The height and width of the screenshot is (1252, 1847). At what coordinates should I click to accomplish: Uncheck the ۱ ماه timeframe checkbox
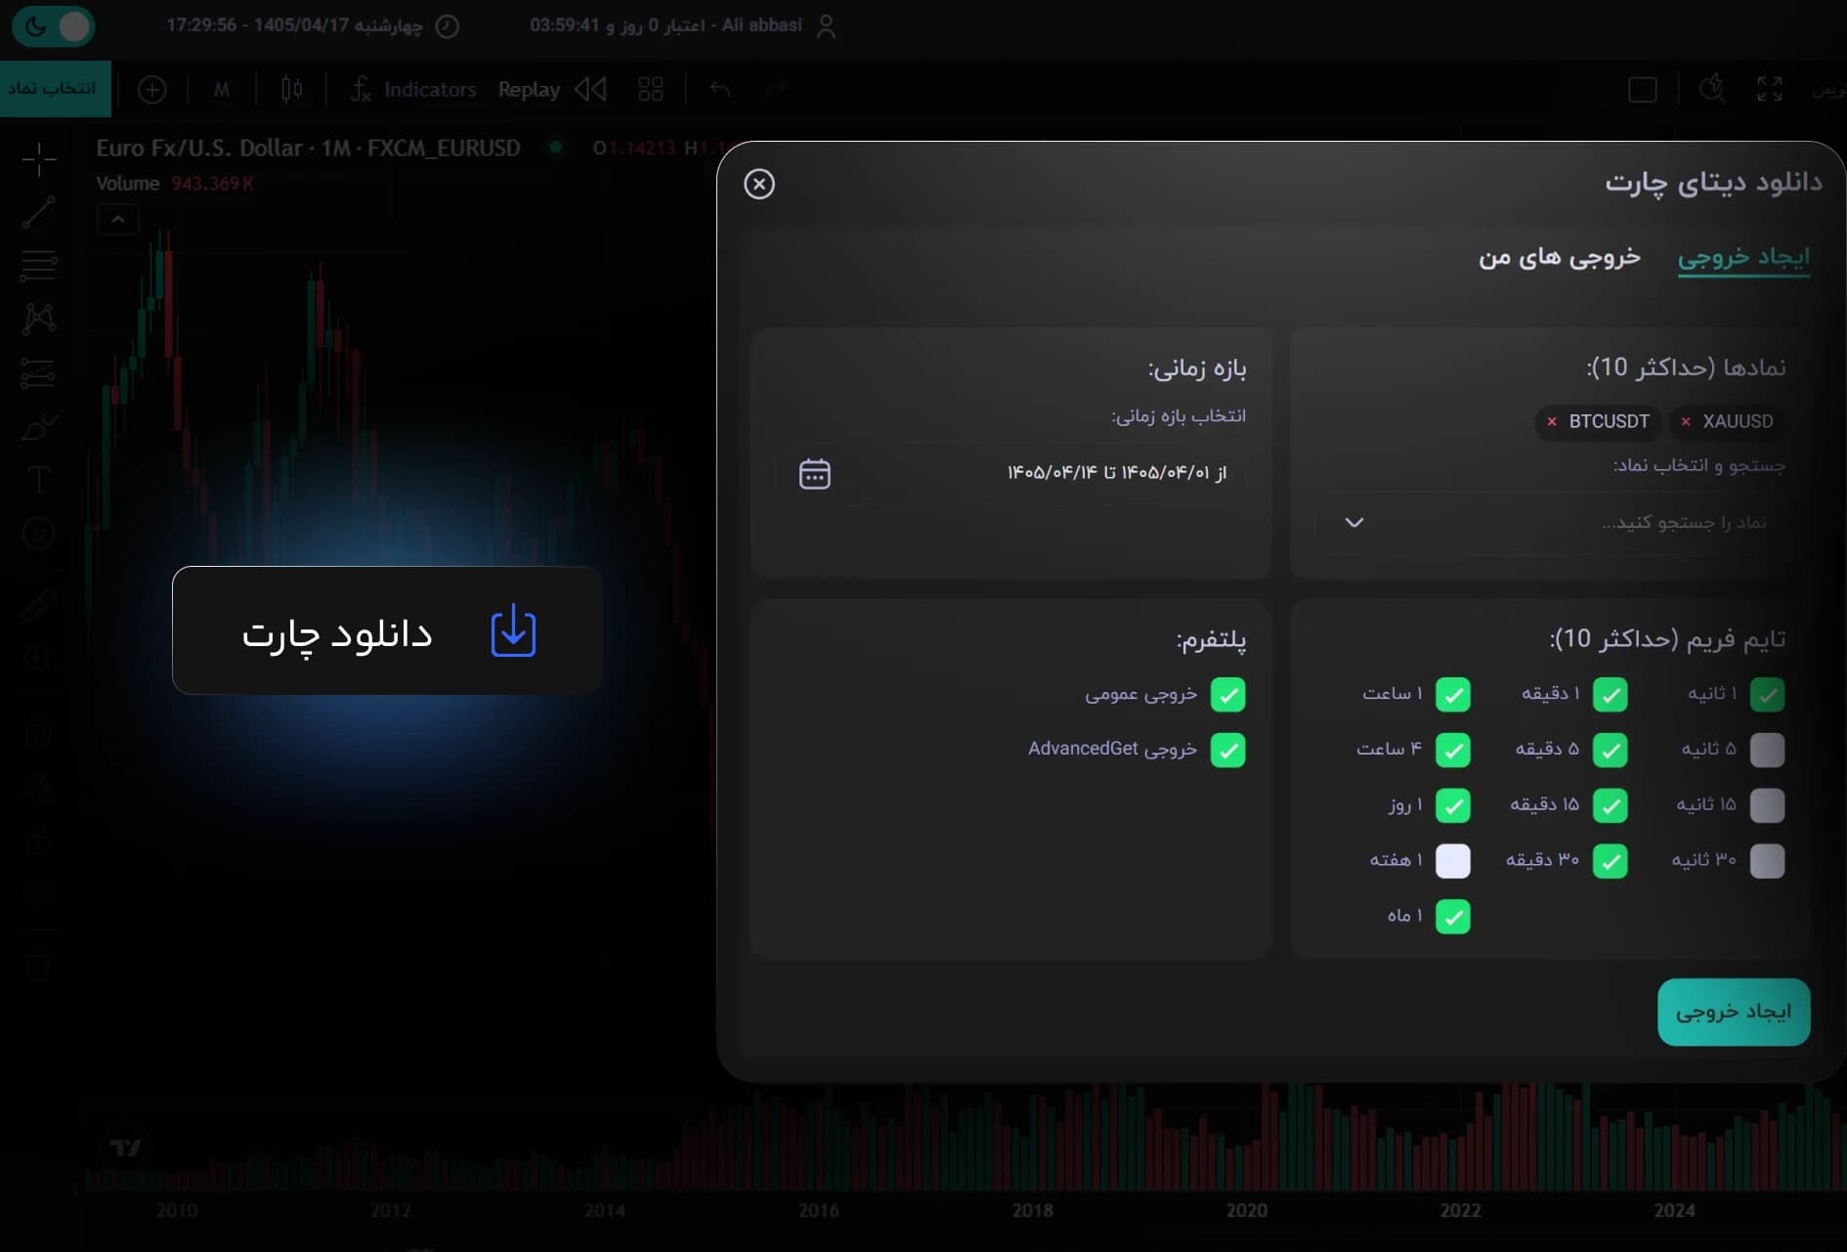coord(1453,917)
